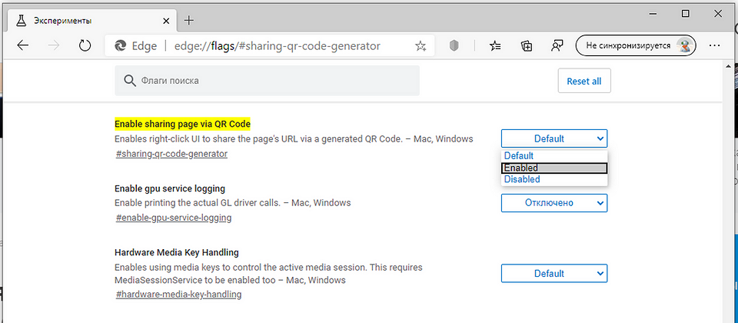Click the Edge logo in address bar
Image resolution: width=738 pixels, height=323 pixels.
(x=121, y=45)
